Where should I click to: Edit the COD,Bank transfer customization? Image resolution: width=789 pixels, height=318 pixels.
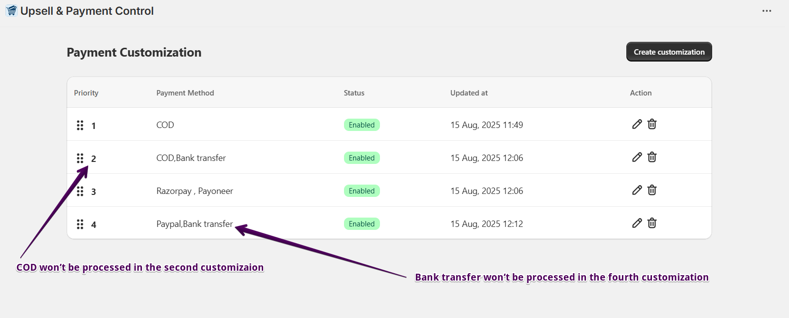(637, 157)
